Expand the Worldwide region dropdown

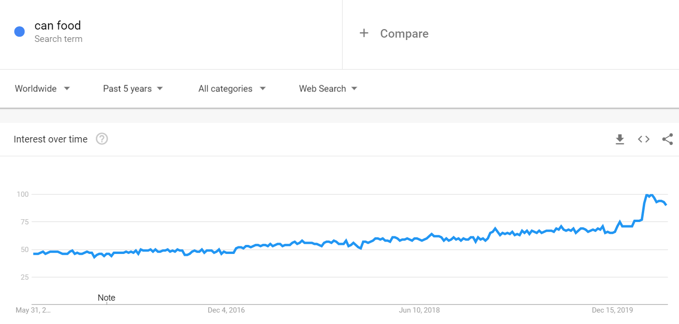(x=42, y=89)
